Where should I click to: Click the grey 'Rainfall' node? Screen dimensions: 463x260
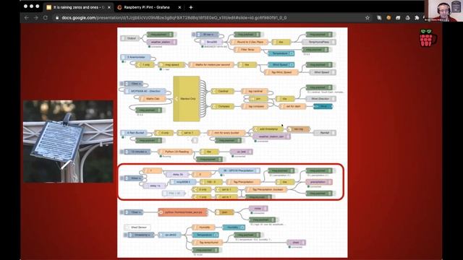click(x=324, y=133)
